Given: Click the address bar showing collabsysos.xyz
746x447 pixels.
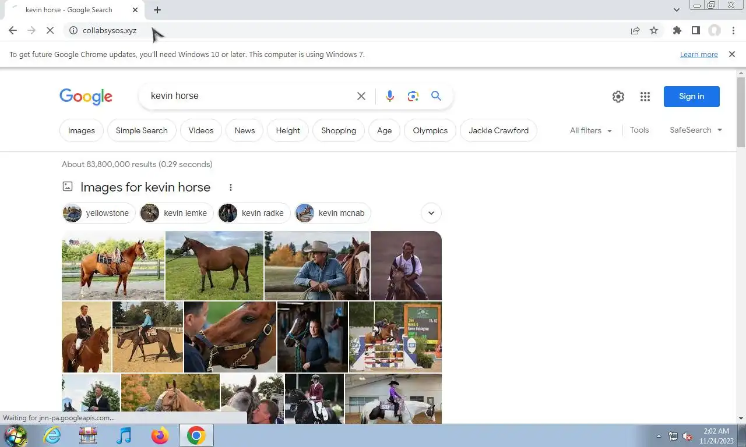Looking at the screenshot, I should point(350,30).
